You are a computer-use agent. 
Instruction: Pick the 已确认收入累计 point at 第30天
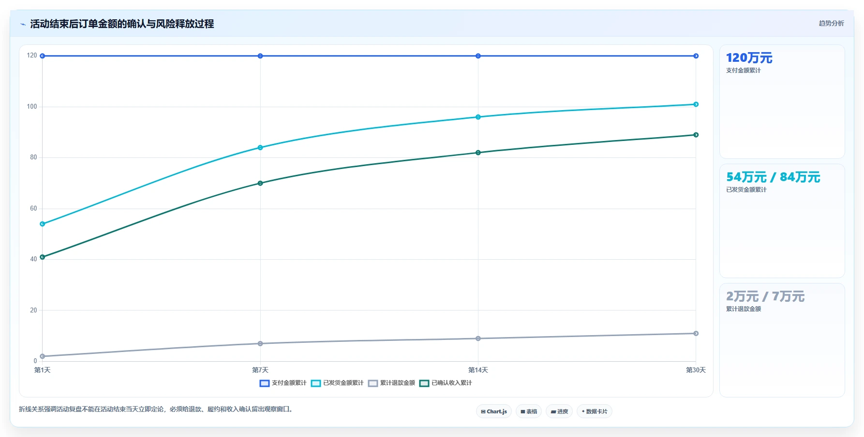[696, 135]
